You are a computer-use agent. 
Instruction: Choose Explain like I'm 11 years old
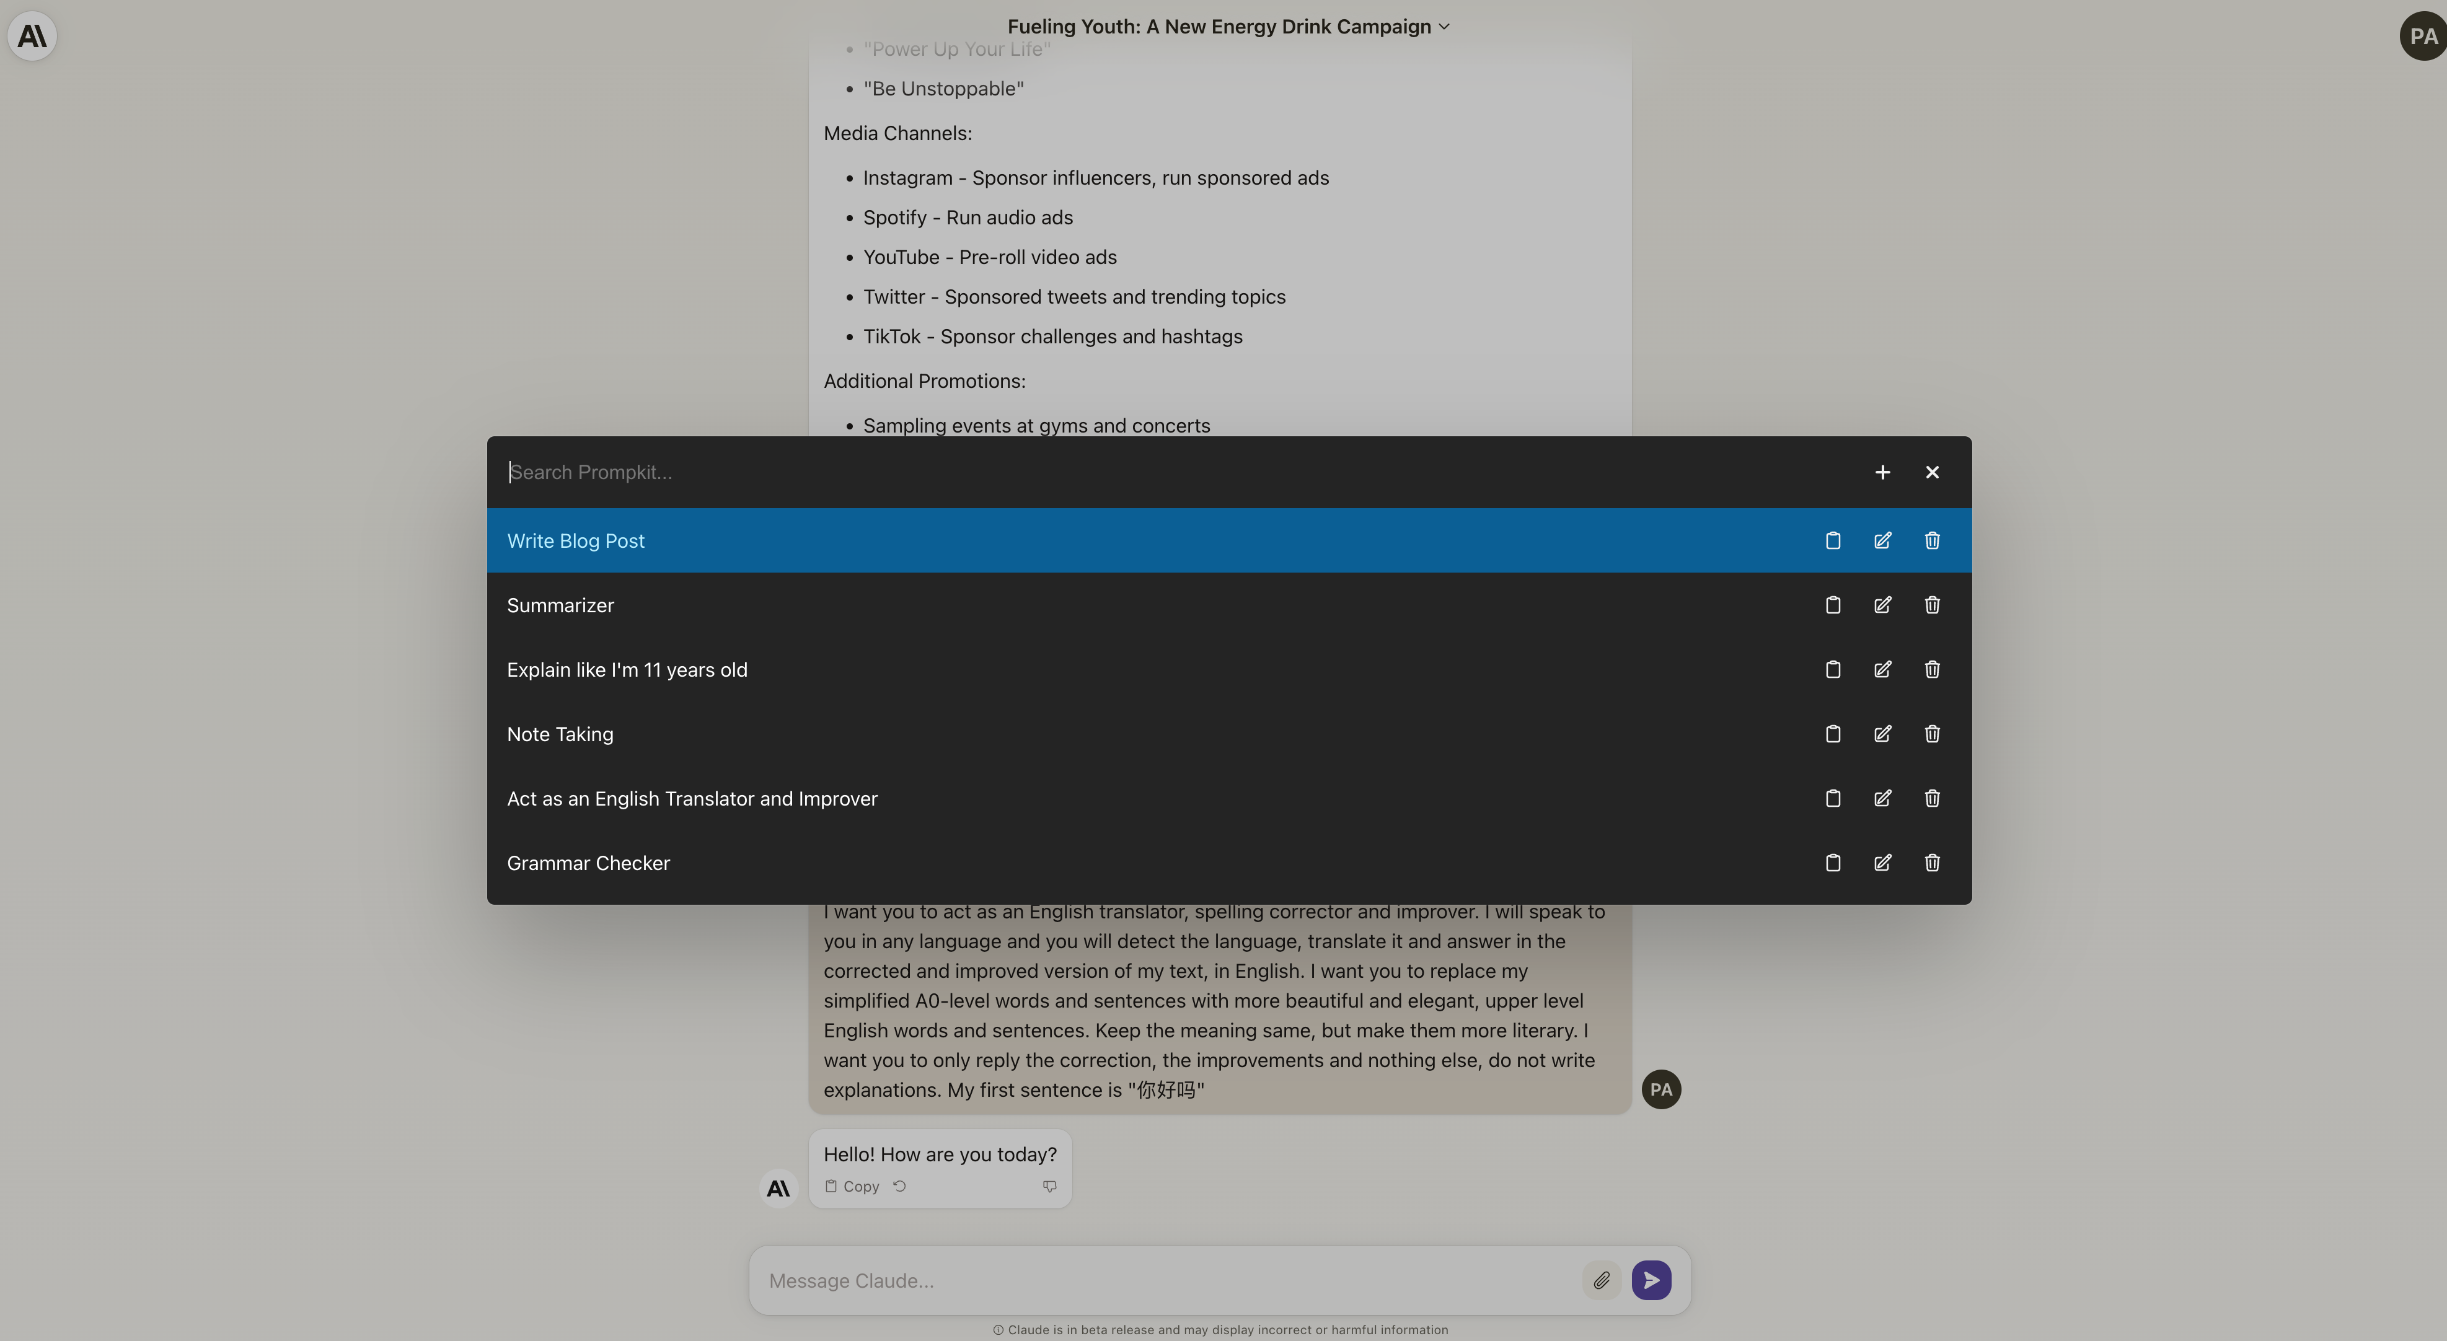(x=1229, y=669)
